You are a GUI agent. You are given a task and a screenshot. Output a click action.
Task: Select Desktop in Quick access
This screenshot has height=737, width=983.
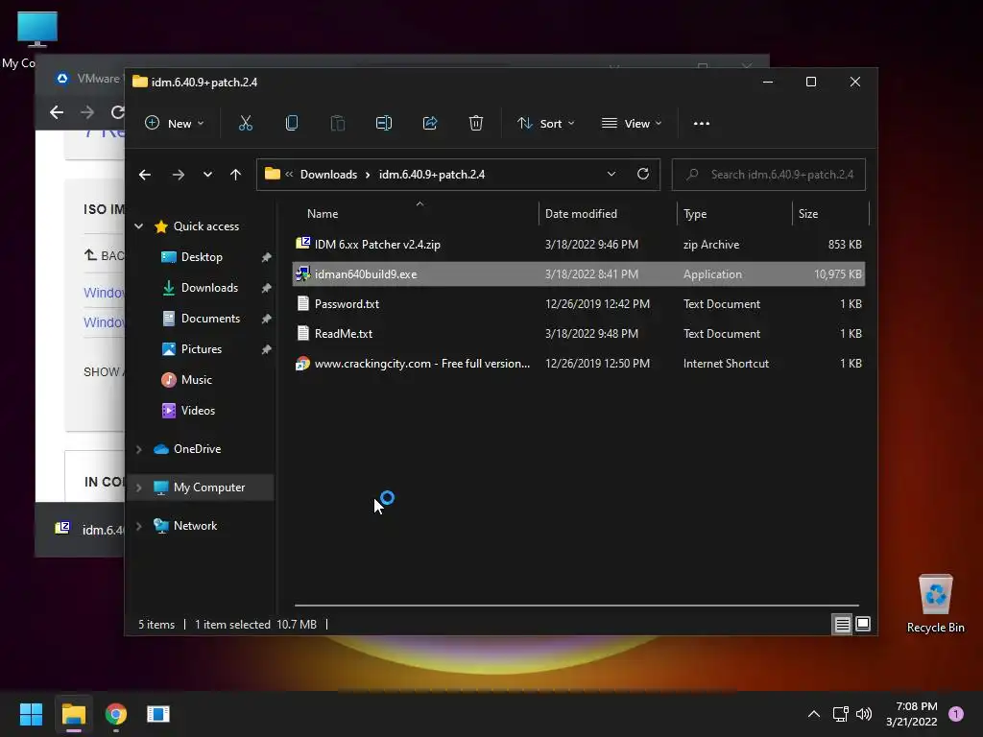pos(202,257)
